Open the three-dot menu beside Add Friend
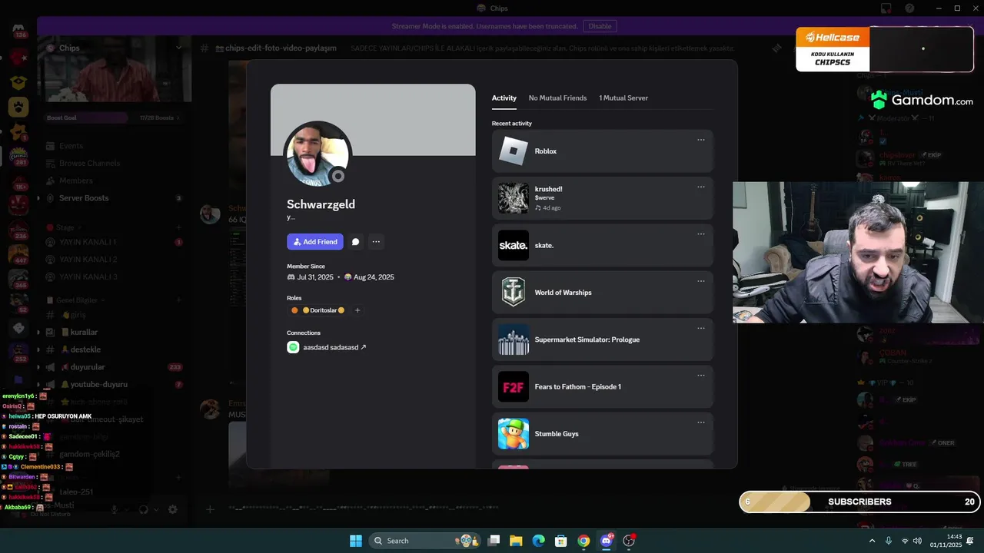 click(376, 242)
